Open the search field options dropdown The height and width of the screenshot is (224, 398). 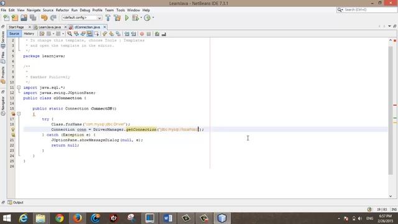(x=340, y=10)
